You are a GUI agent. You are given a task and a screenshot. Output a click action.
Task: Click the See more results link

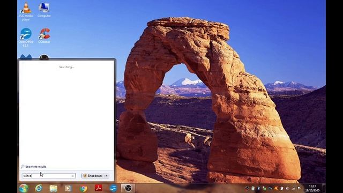click(36, 167)
